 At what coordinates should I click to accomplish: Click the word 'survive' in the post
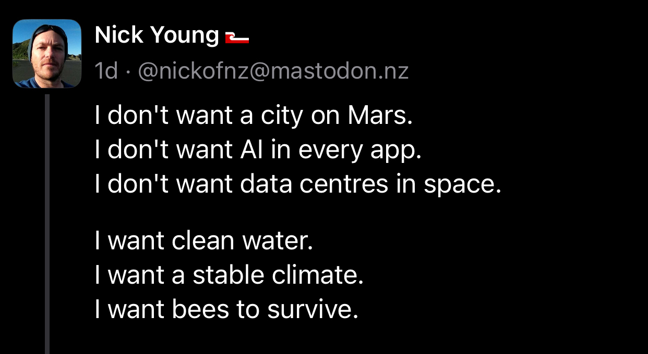[x=311, y=310]
